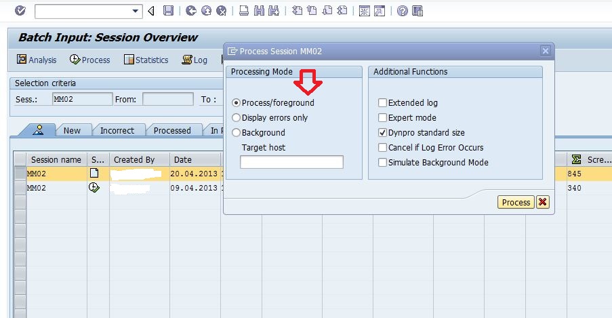Open the Statistics toolbar button
This screenshot has height=318, width=612.
click(x=146, y=60)
